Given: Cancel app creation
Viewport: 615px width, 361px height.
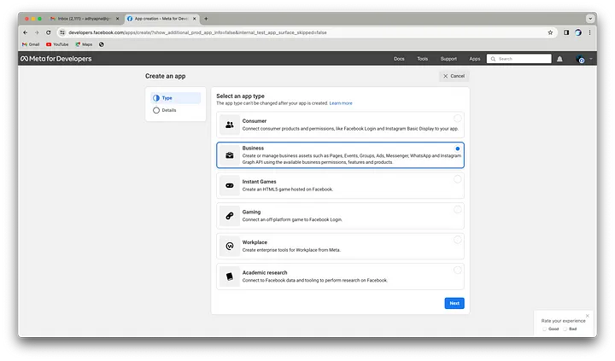Looking at the screenshot, I should (454, 76).
